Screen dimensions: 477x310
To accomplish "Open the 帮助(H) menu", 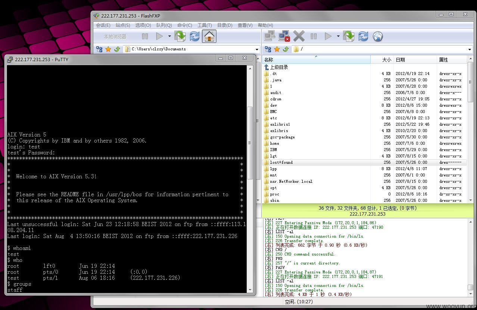I will 265,25.
